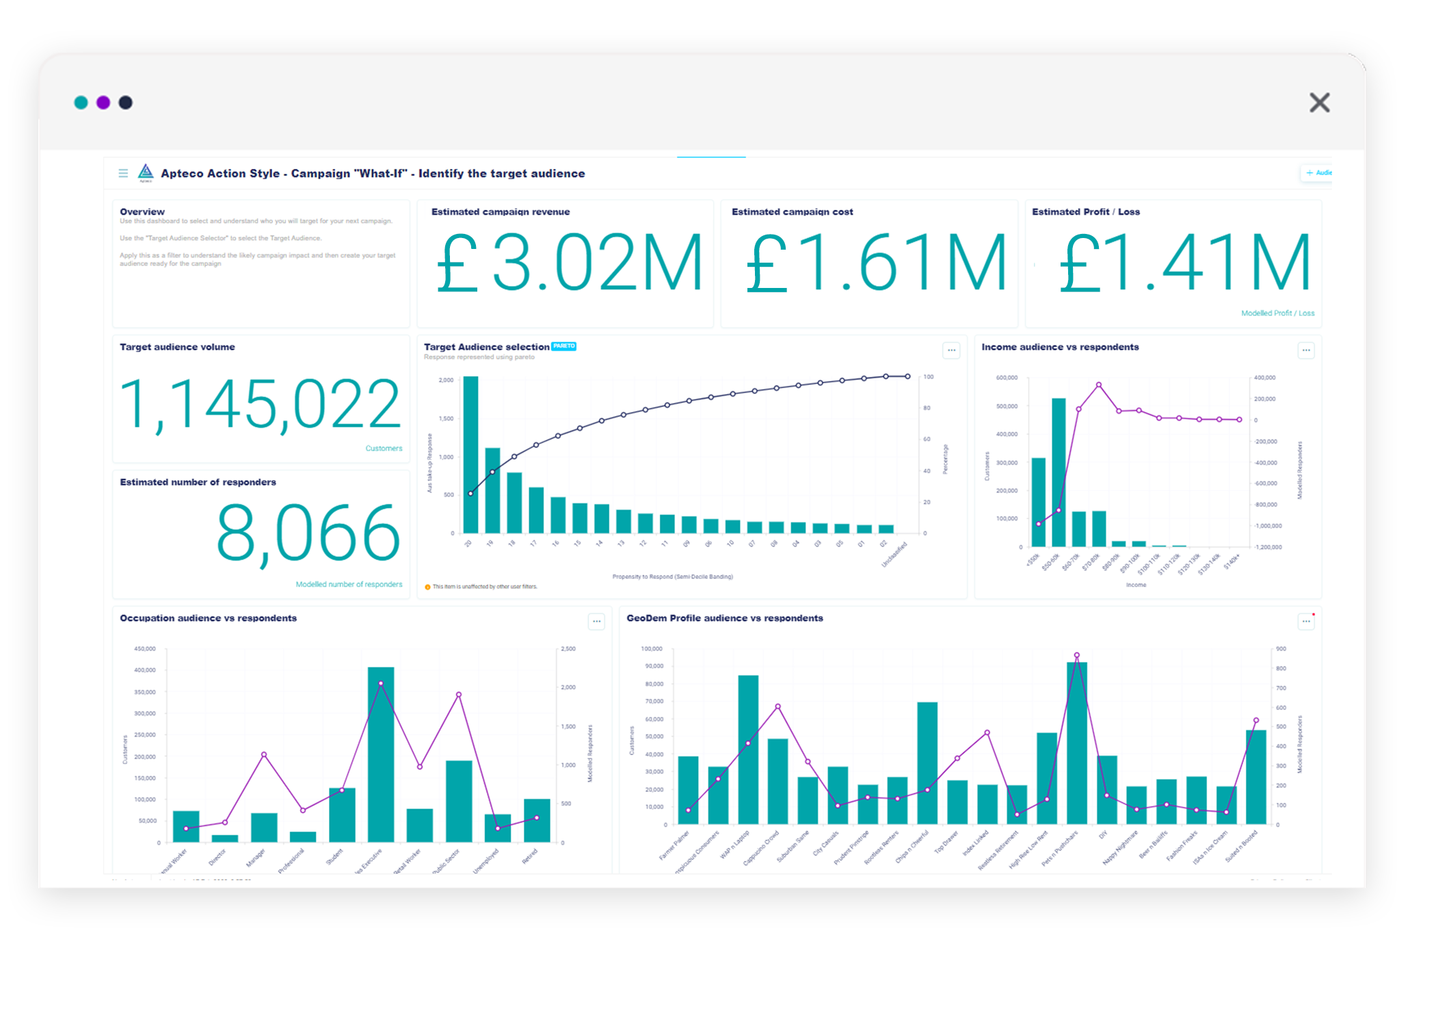Image resolution: width=1436 pixels, height=1026 pixels.
Task: Open Income audience chart options menu
Action: click(x=1305, y=350)
